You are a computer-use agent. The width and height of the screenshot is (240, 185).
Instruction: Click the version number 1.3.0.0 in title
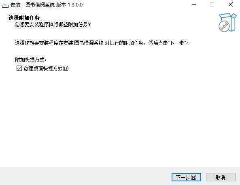click(x=75, y=5)
